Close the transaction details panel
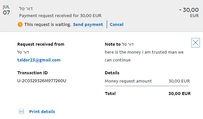The image size is (203, 119). tap(195, 43)
